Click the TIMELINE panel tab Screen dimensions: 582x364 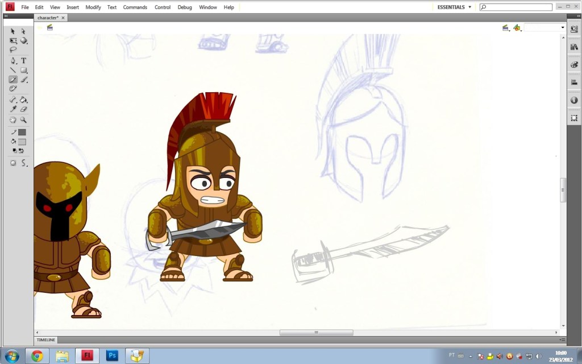[46, 340]
